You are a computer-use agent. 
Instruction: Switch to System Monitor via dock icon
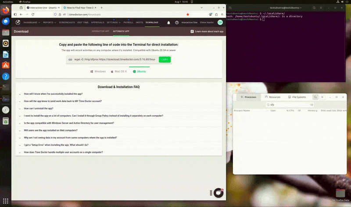coord(6,99)
